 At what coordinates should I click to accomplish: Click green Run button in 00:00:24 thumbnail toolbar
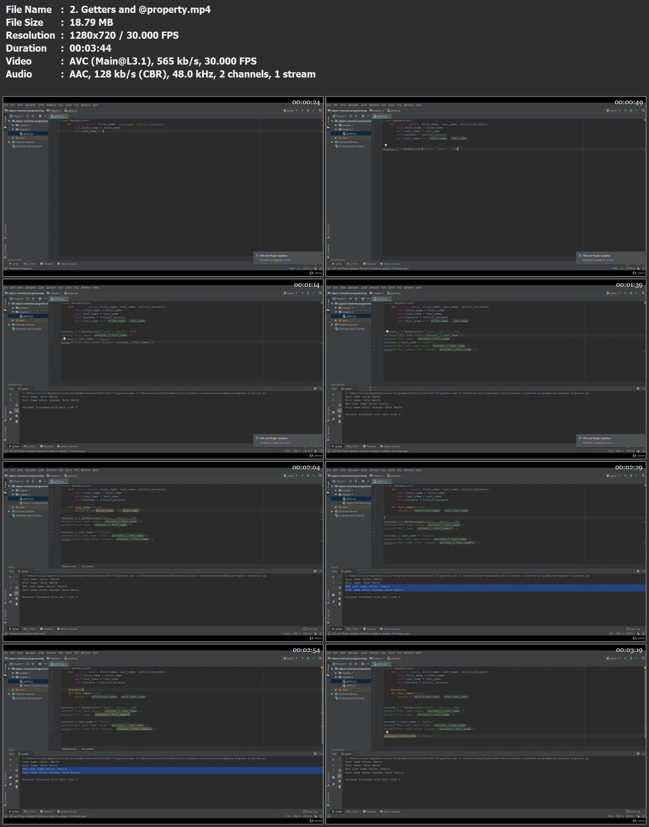click(x=302, y=110)
